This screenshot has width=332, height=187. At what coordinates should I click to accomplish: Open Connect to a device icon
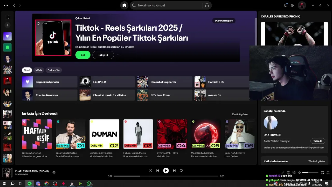click(294, 173)
